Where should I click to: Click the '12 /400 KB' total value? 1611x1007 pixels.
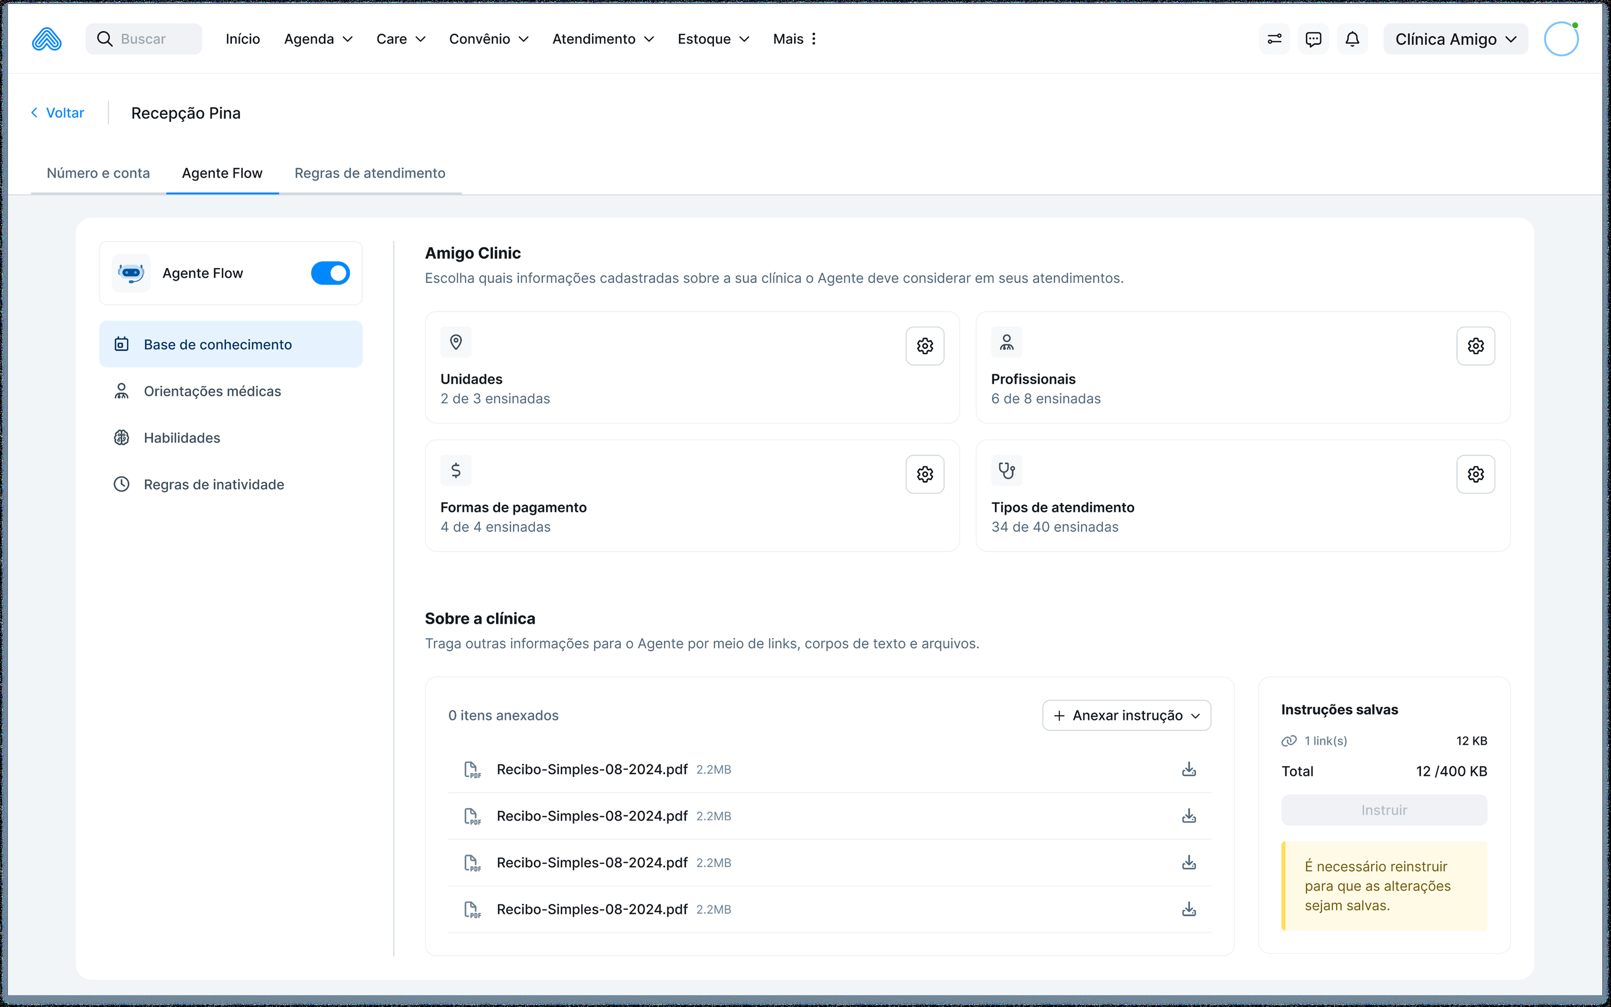(1451, 771)
